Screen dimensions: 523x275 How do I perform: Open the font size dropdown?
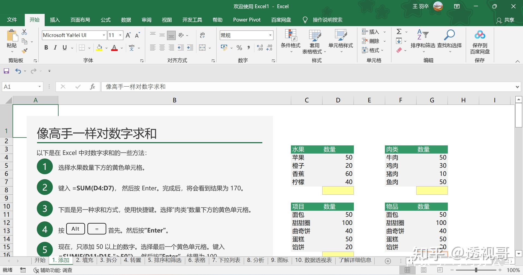click(x=120, y=35)
